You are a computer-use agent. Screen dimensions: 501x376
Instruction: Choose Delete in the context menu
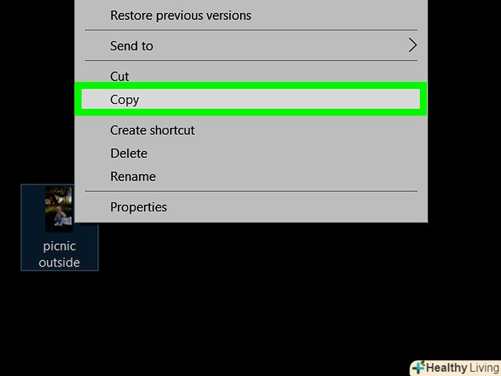(x=129, y=154)
